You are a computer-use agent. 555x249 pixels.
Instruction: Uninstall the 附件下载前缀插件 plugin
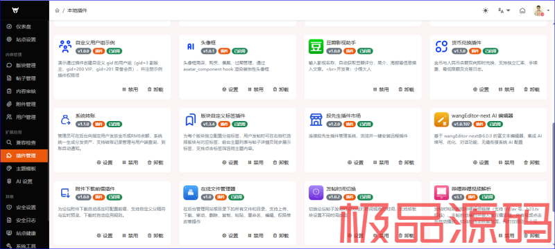click(x=155, y=236)
